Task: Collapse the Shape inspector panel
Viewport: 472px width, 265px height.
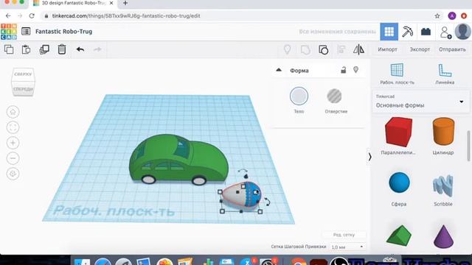Action: point(279,70)
